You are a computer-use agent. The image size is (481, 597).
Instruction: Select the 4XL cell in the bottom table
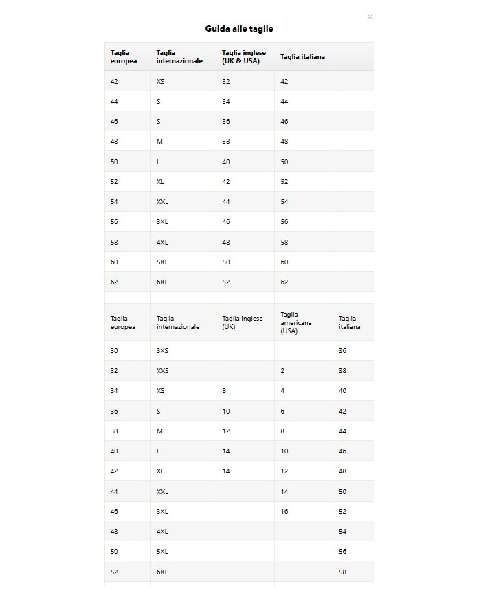click(x=162, y=532)
